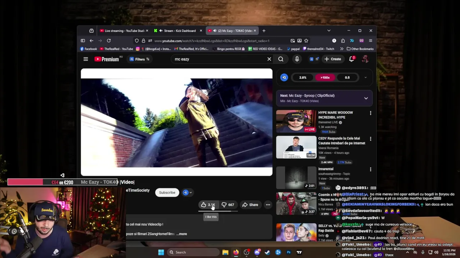460x258 pixels.
Task: Open 'therealred34 - Twitch' bookmark
Action: click(318, 49)
